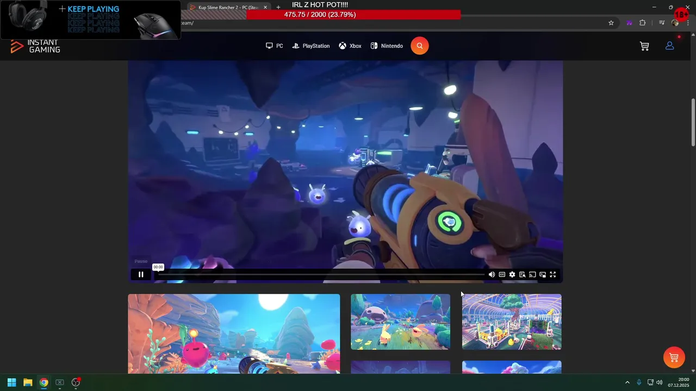Open network settings in the system tray
This screenshot has width=696, height=391.
(x=650, y=382)
